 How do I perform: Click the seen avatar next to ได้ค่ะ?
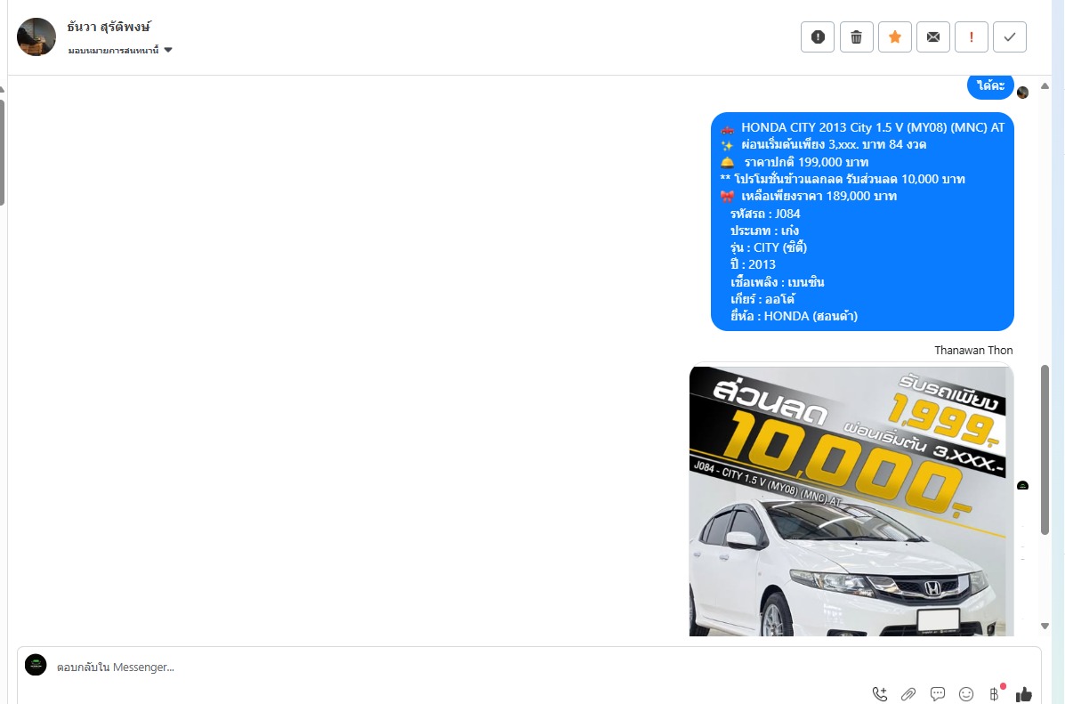1023,93
